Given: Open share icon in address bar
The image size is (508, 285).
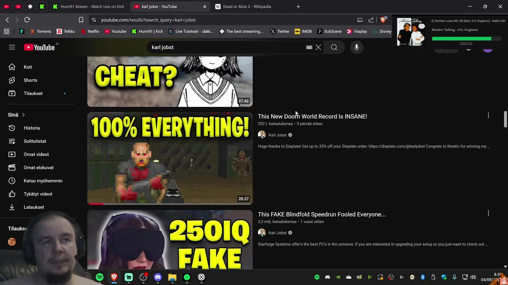Looking at the screenshot, I should [371, 20].
